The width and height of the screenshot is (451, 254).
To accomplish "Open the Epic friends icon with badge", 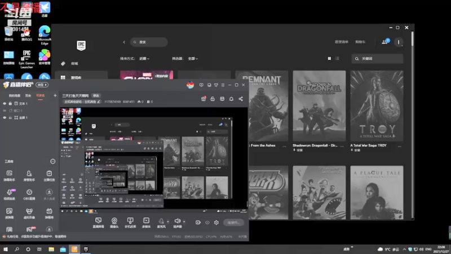I will tap(385, 42).
